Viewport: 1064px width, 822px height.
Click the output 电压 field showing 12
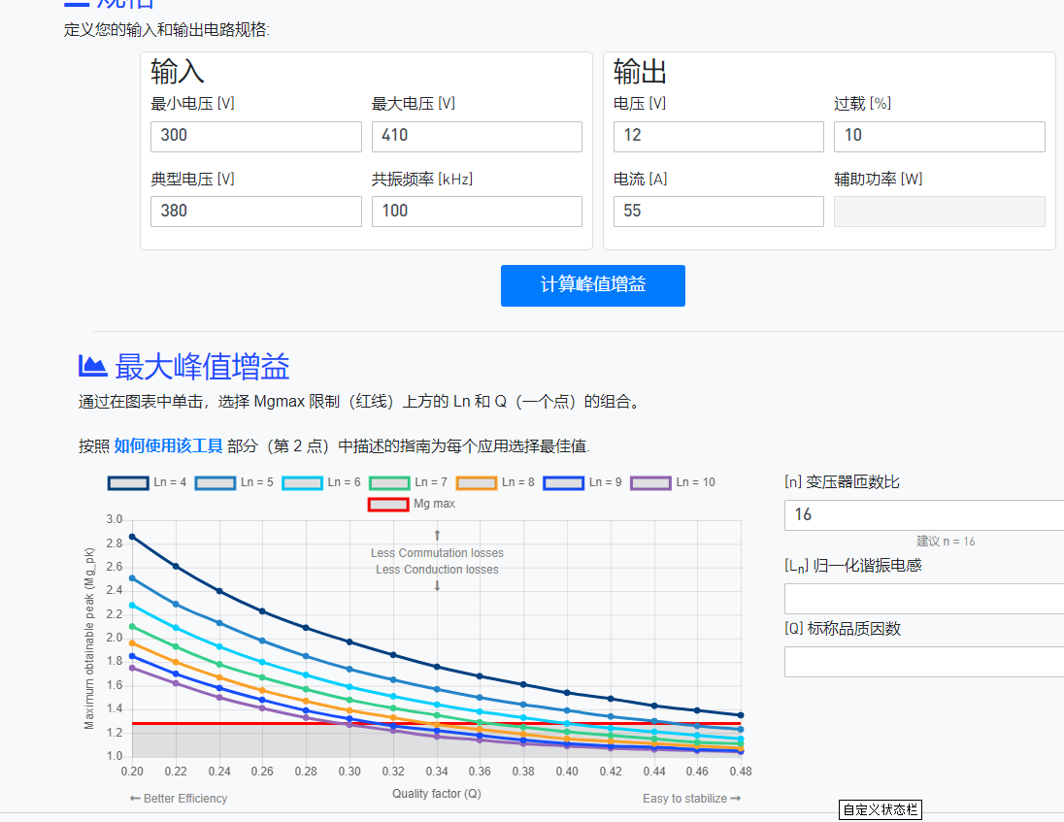point(718,136)
